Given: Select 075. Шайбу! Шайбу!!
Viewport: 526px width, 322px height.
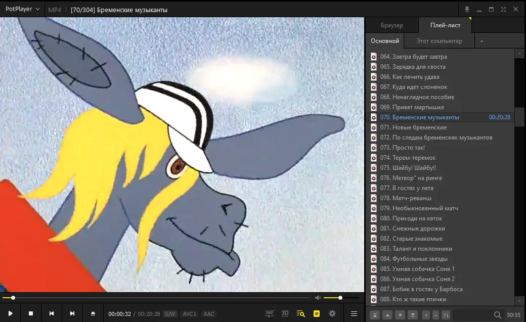Looking at the screenshot, I should (x=441, y=168).
